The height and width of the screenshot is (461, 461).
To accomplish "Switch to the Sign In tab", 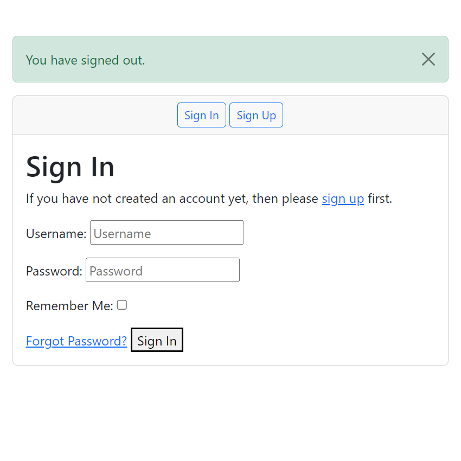I will pyautogui.click(x=202, y=116).
